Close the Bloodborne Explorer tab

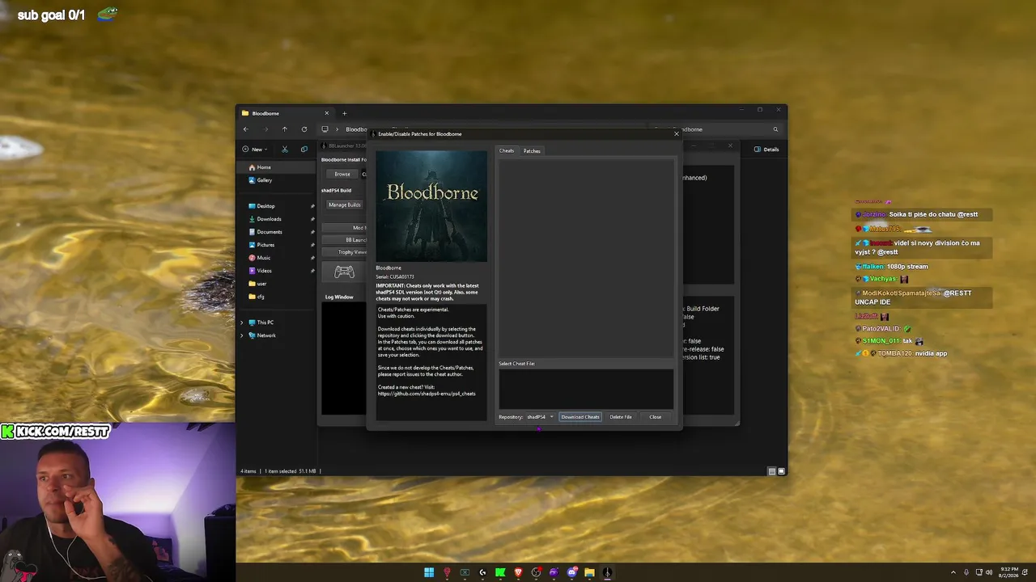[327, 113]
